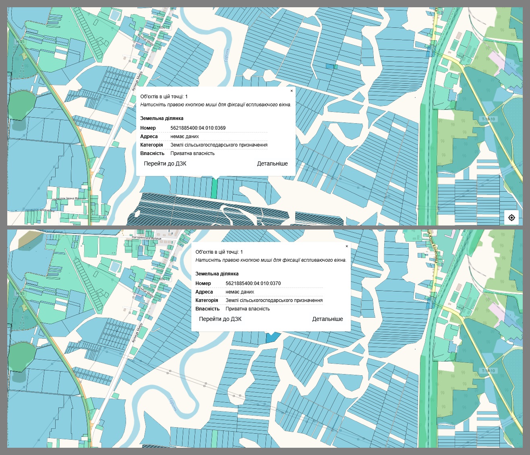Close the popup for parcel ending 0370
Screen dimensions: 530x455
coord(347,246)
